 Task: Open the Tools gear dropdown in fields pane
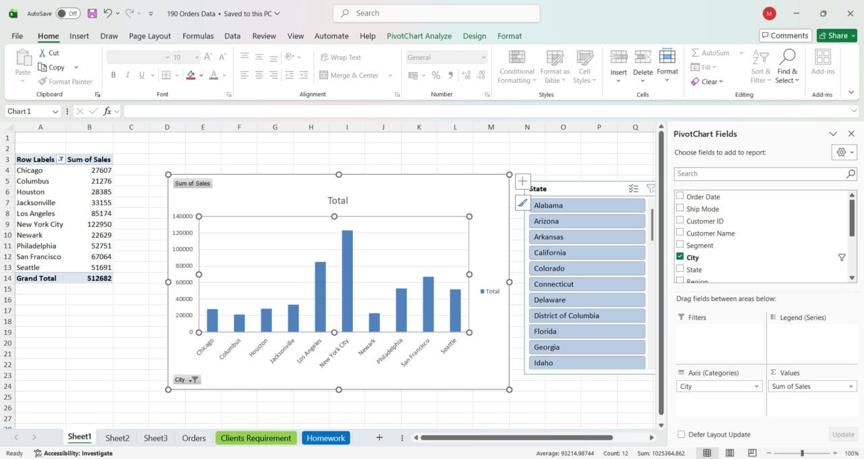point(844,153)
